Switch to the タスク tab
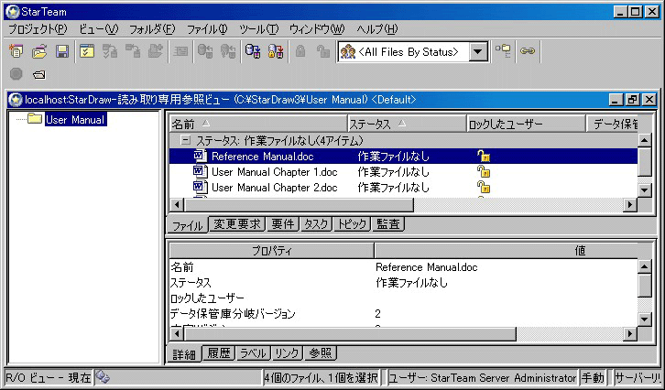The height and width of the screenshot is (390, 665). [316, 224]
